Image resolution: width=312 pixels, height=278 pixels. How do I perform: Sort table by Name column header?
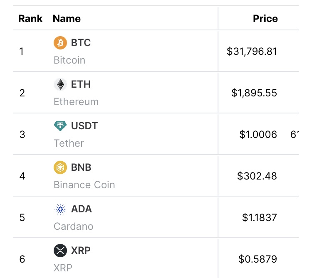(x=67, y=19)
